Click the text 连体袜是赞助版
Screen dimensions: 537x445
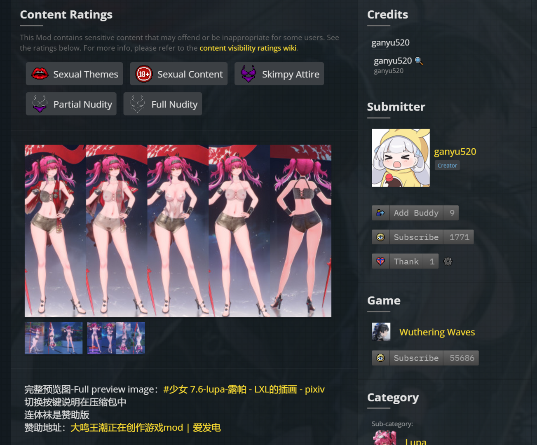click(57, 415)
